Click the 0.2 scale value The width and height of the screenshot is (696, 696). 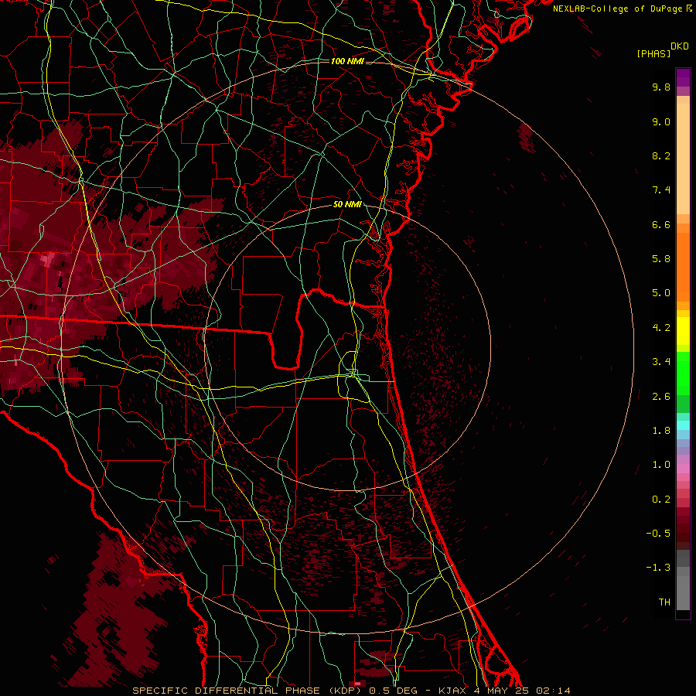point(661,500)
